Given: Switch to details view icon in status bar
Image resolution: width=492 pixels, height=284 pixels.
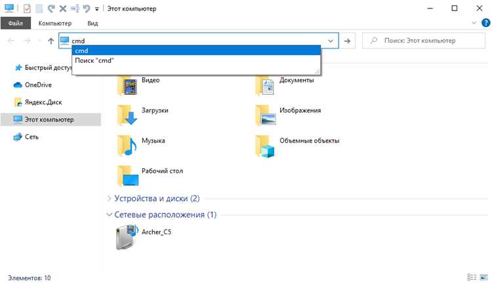Looking at the screenshot, I should tap(472, 277).
